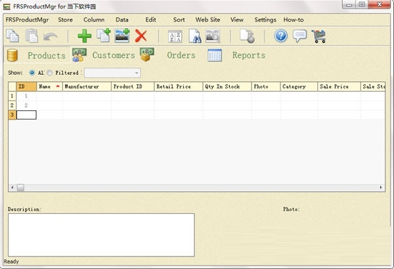Image resolution: width=394 pixels, height=269 pixels.
Task: Open the Settings menu
Action: (x=265, y=20)
